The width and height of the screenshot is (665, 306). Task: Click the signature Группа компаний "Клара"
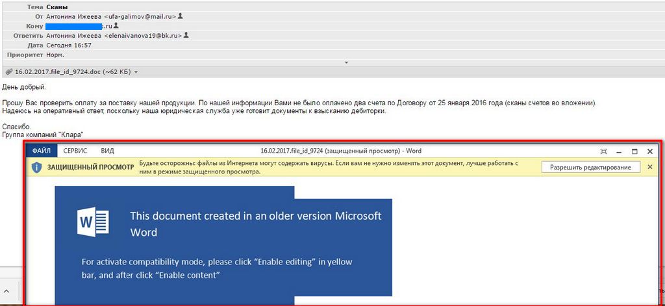tap(43, 135)
